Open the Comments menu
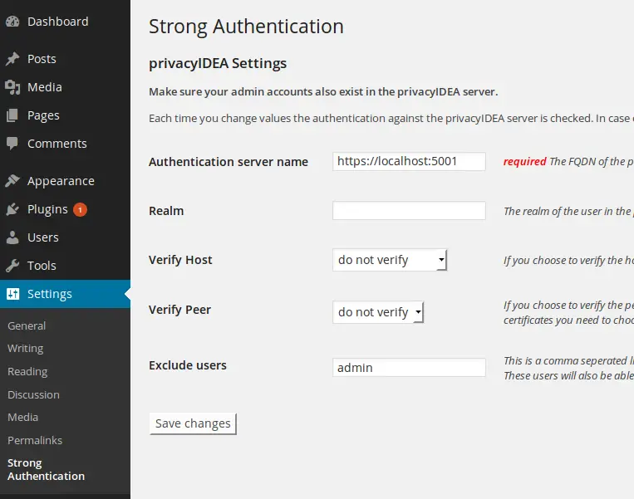The image size is (634, 499). [57, 144]
